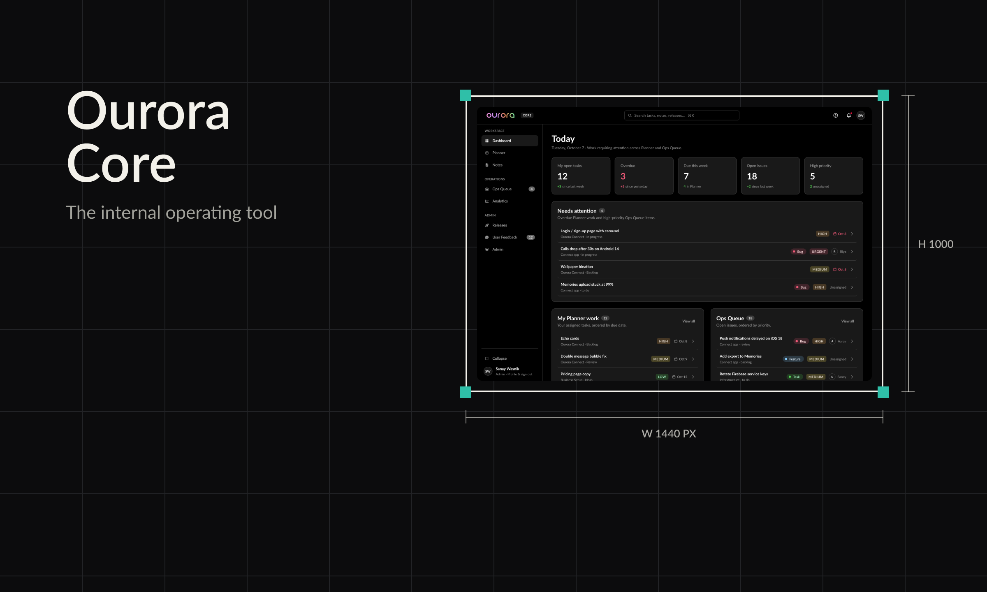Open the Double message bubble fix task
Viewport: 987px width, 592px height.
(x=628, y=359)
